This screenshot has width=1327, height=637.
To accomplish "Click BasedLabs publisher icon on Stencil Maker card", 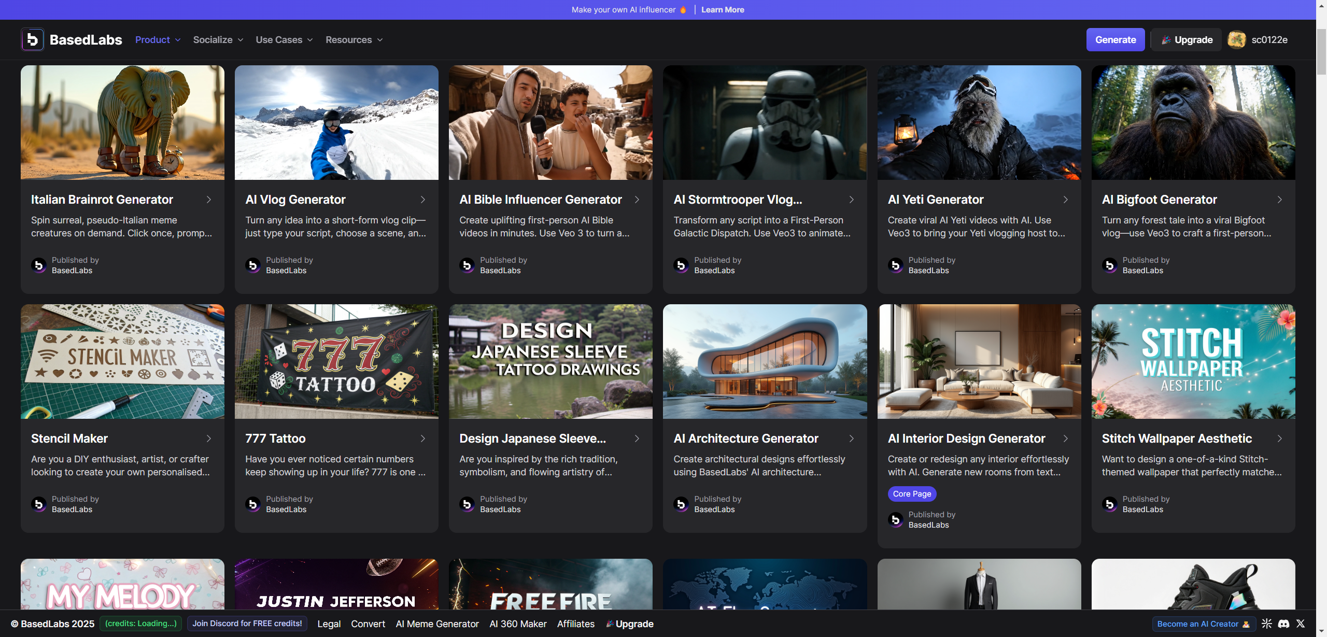I will (39, 504).
